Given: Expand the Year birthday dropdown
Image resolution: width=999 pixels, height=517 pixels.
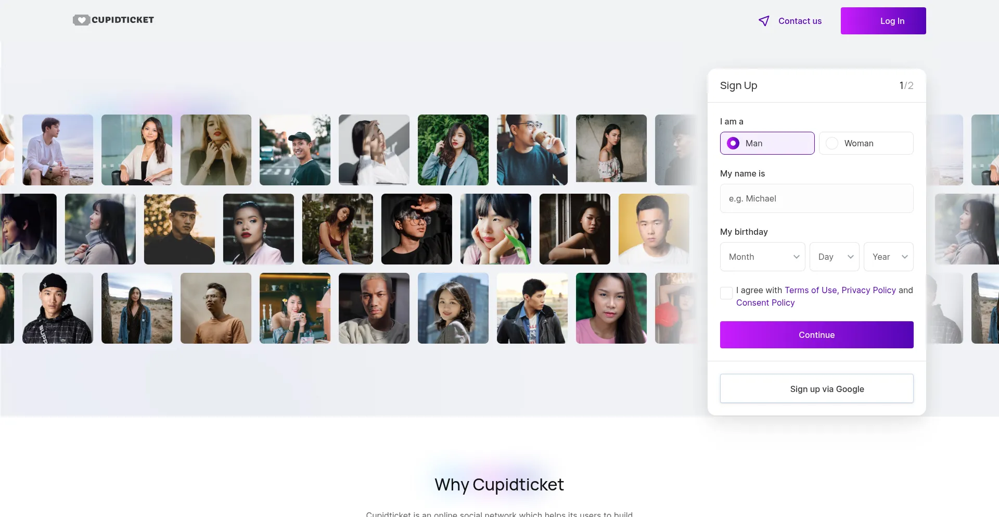Looking at the screenshot, I should pyautogui.click(x=888, y=257).
